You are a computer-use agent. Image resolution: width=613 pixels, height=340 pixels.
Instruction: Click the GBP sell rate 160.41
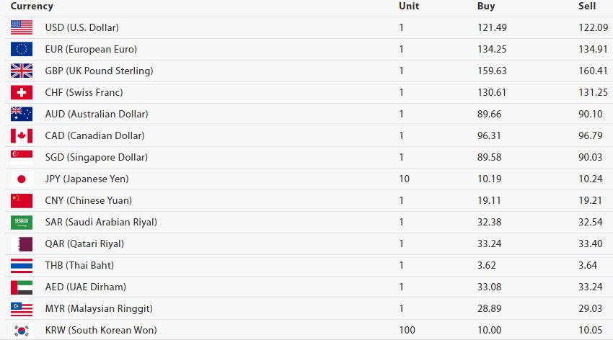click(x=593, y=71)
